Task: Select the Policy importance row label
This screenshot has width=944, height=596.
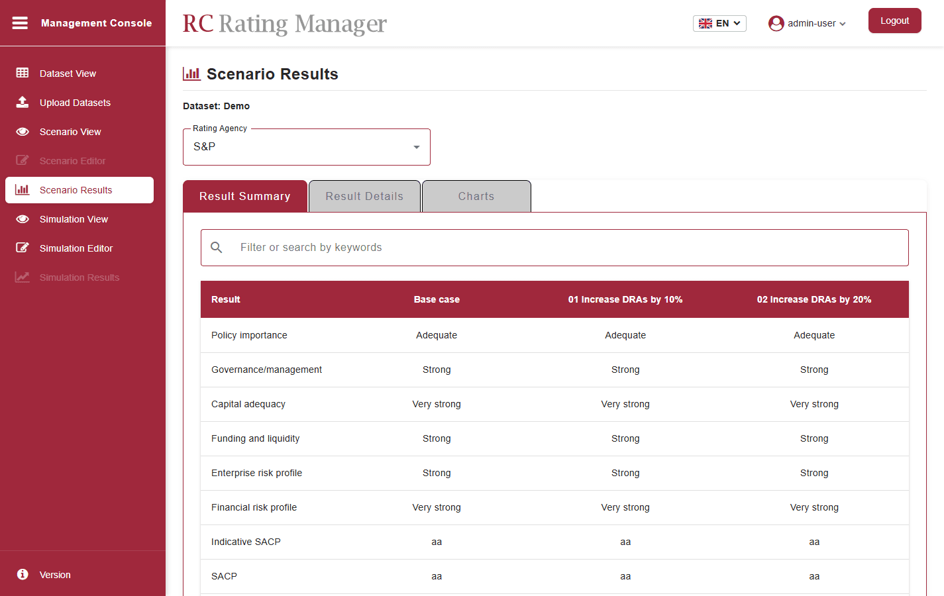Action: click(x=249, y=335)
